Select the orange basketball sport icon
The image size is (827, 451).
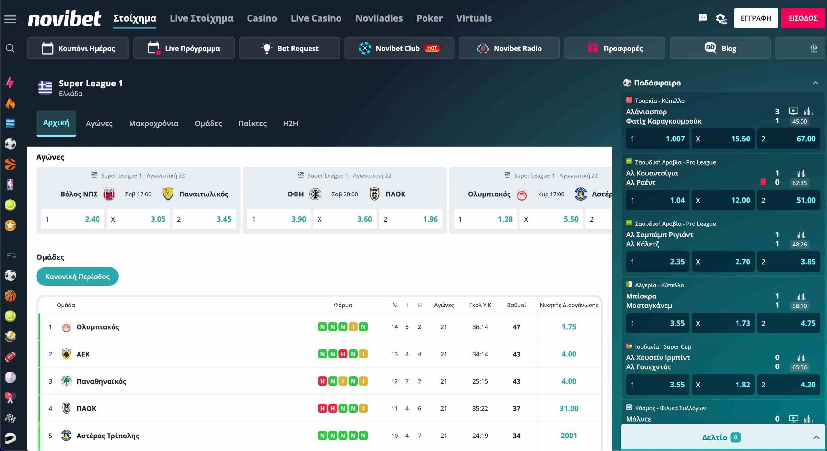(10, 296)
